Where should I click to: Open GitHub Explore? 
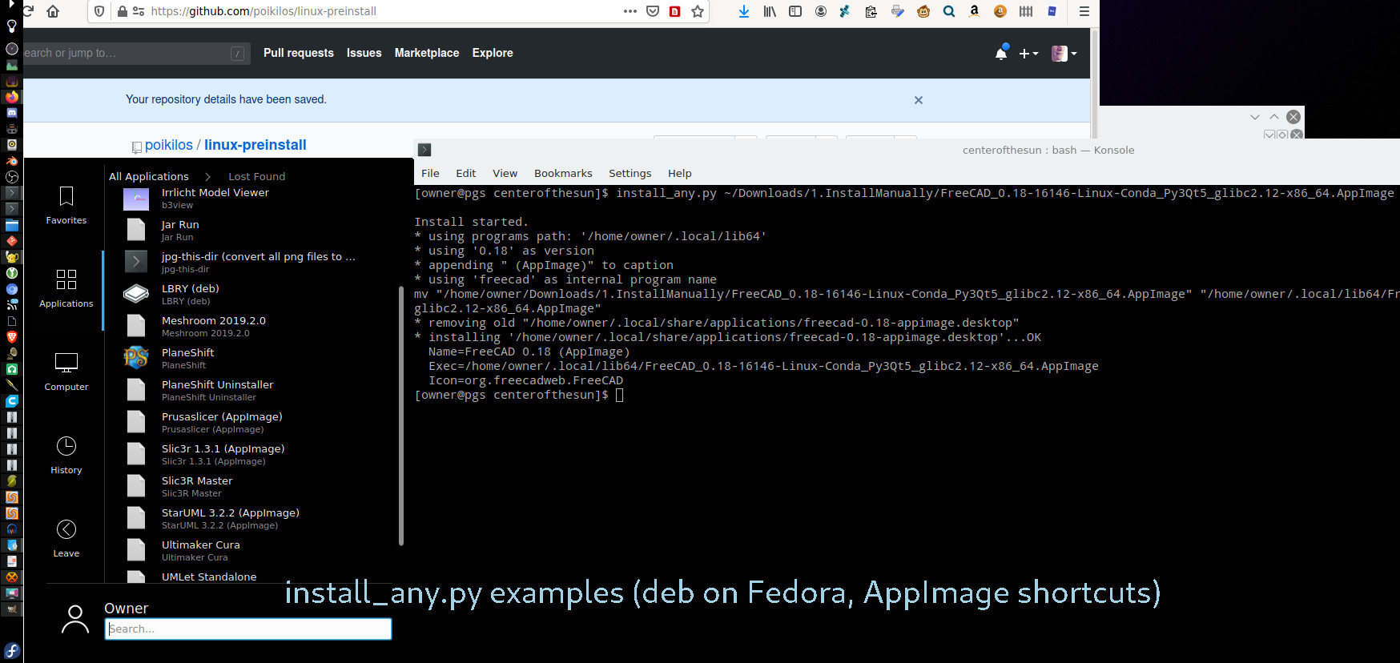pyautogui.click(x=493, y=53)
